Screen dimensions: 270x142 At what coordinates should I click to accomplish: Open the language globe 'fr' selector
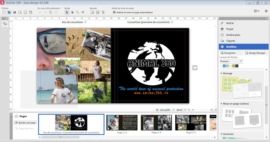[x=257, y=11]
